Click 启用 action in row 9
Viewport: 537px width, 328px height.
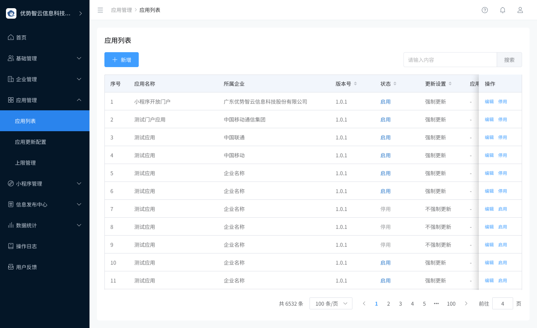coord(503,245)
